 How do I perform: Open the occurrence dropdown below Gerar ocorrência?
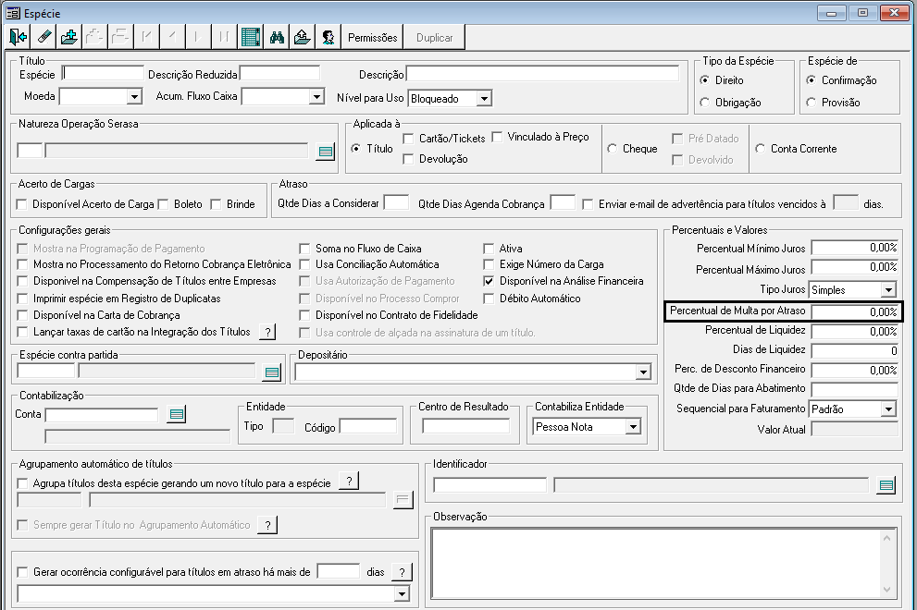[402, 594]
